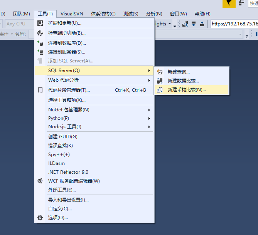Click the new schema comparison icon
The image size is (258, 235).
tap(160, 90)
